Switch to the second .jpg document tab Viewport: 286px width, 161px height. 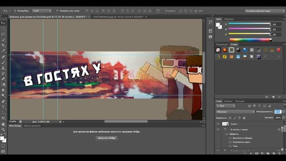pyautogui.click(x=119, y=17)
